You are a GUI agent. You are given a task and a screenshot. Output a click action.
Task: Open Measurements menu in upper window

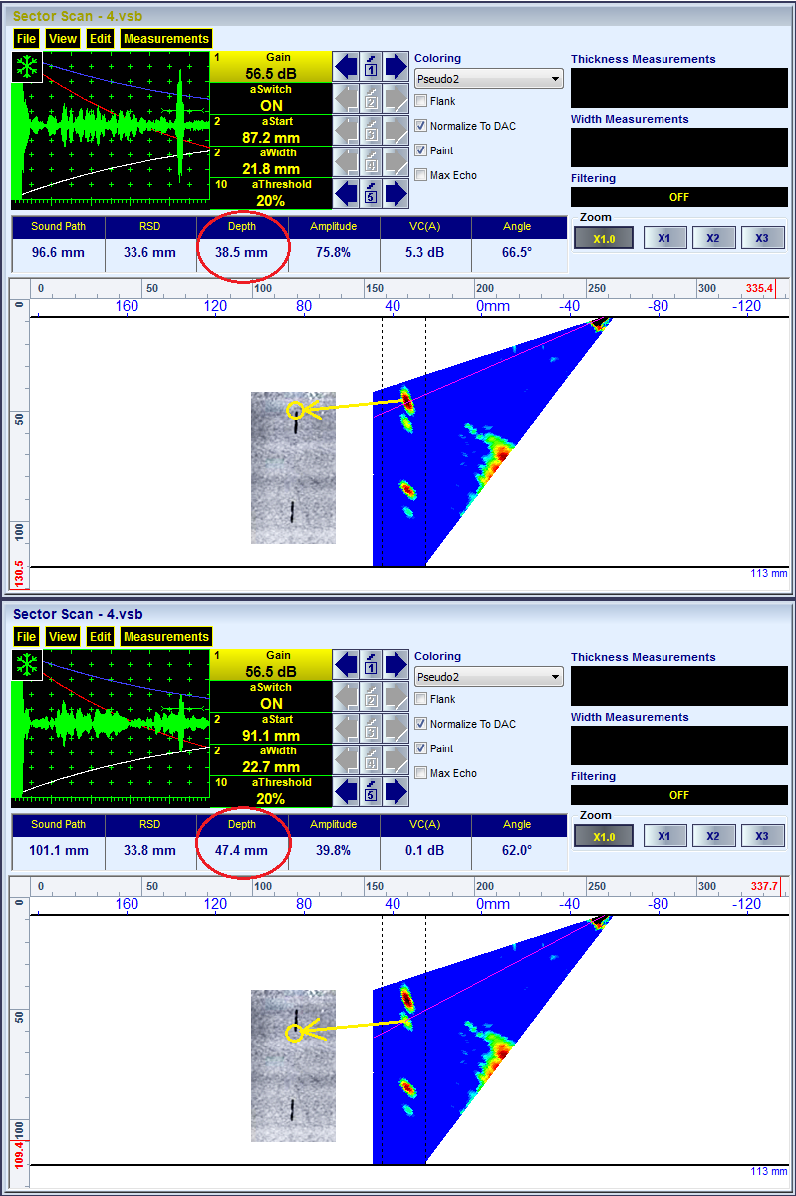point(166,39)
